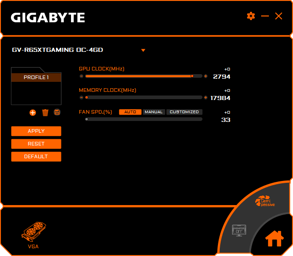This screenshot has width=293, height=256.
Task: Select AUTO fan speed mode
Action: click(130, 112)
